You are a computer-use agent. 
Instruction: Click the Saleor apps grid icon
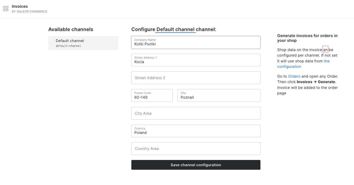6,8
